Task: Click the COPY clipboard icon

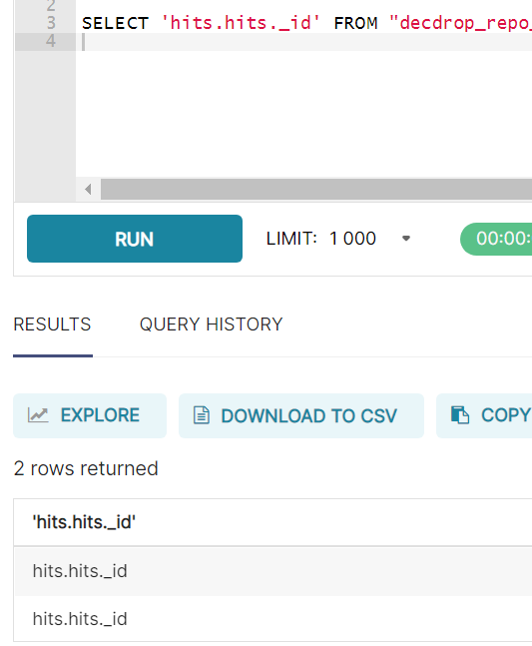Action: [x=460, y=415]
